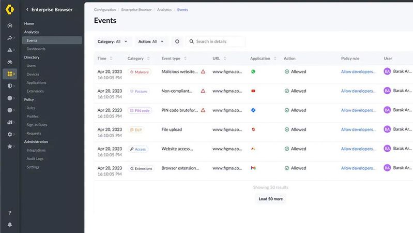Open the bar chart devices icon in left rail
413x233 pixels.
(x=10, y=122)
